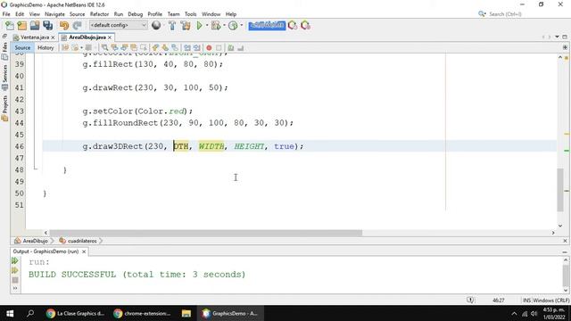Viewport: 571px width, 321px height.
Task: Click the horizontal scrollbar of the editor
Action: 206,233
